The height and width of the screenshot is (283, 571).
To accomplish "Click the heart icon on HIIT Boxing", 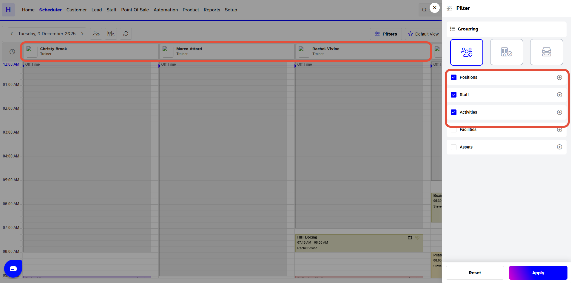I will pos(418,238).
